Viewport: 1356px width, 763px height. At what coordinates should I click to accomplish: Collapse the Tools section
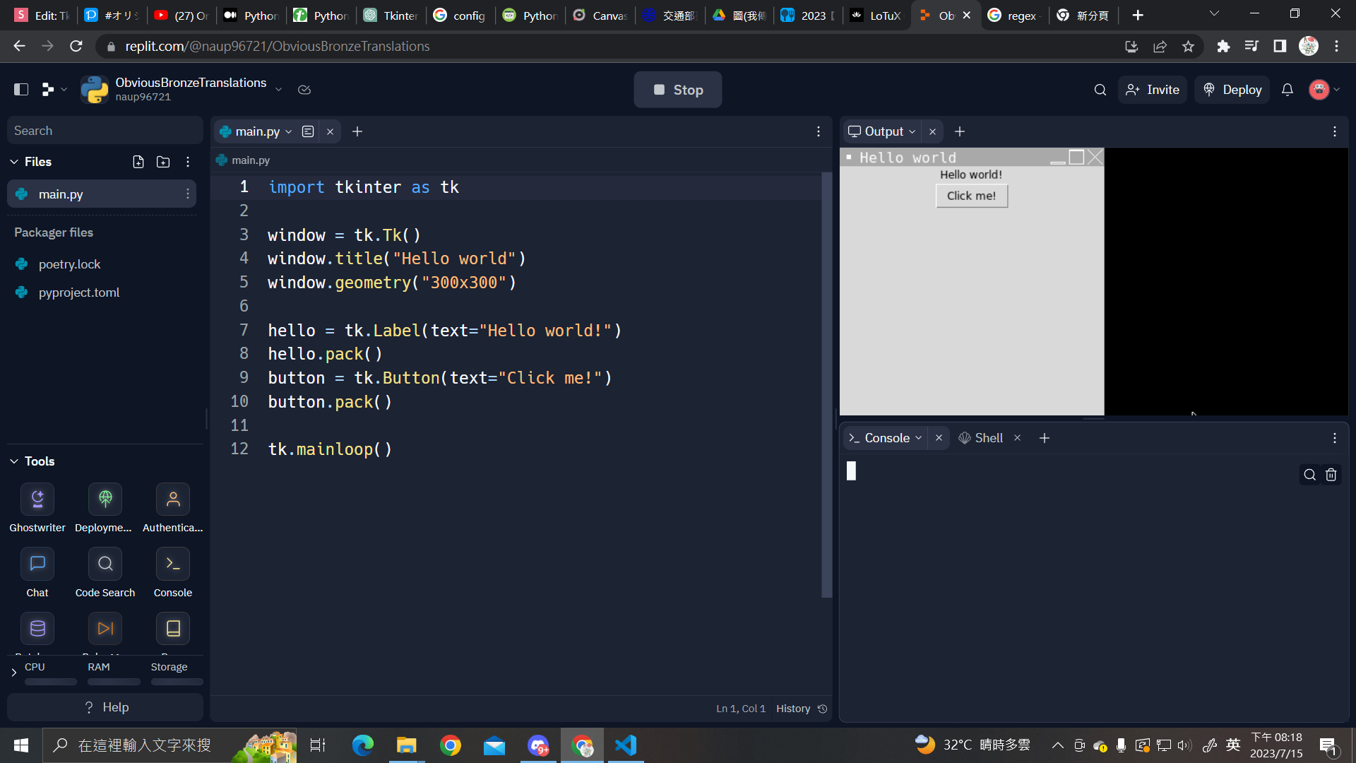click(x=14, y=461)
